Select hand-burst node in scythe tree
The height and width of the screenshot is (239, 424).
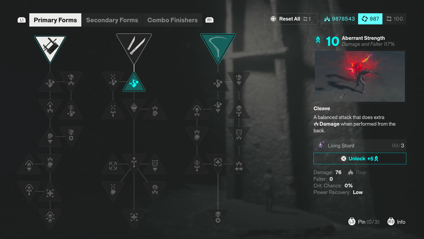coord(197,135)
